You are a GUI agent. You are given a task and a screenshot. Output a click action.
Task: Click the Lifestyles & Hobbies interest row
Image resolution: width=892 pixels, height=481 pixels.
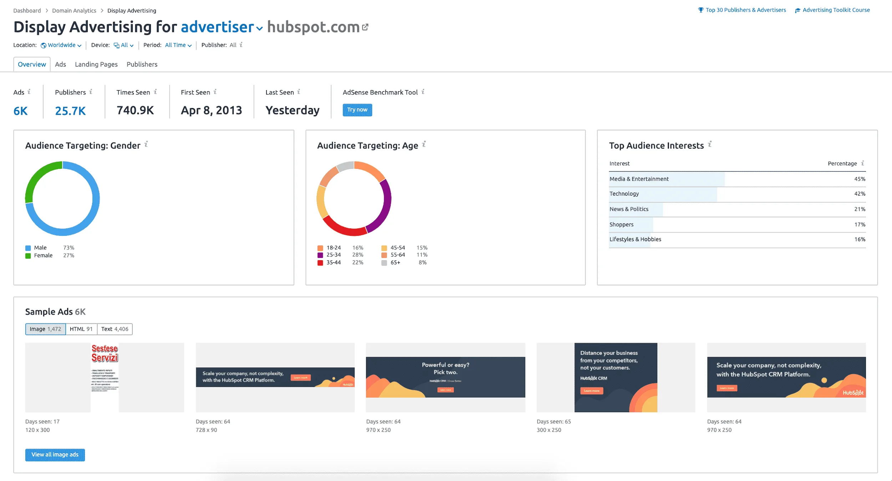738,240
